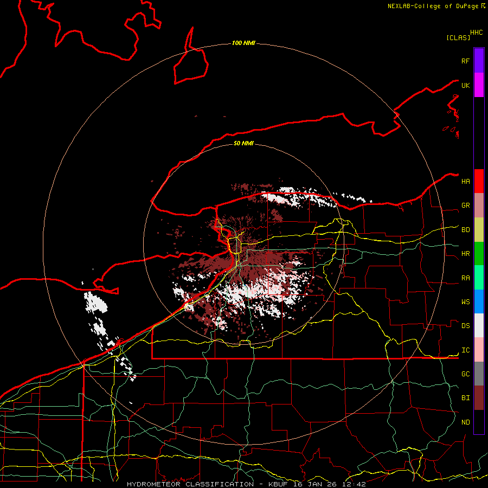The height and width of the screenshot is (488, 488).
Task: Click the HA legend label text
Action: coord(465,182)
